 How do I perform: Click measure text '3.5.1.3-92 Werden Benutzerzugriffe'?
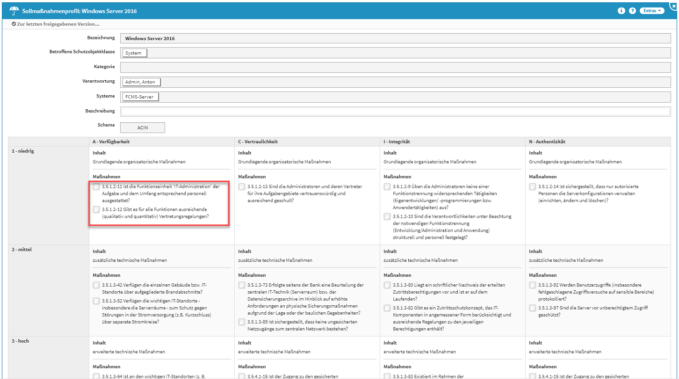click(x=596, y=292)
